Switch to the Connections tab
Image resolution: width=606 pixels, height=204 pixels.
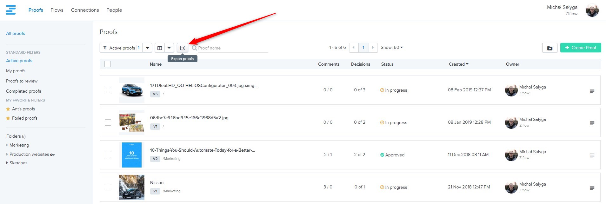85,10
